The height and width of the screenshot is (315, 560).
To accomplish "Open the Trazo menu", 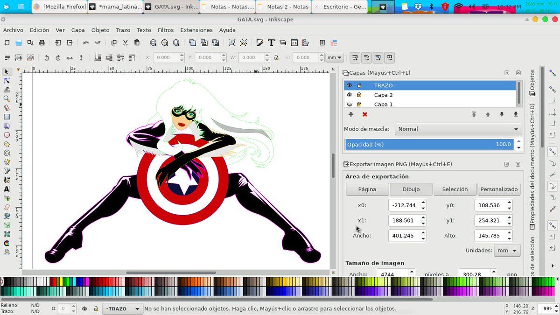I will pyautogui.click(x=123, y=30).
